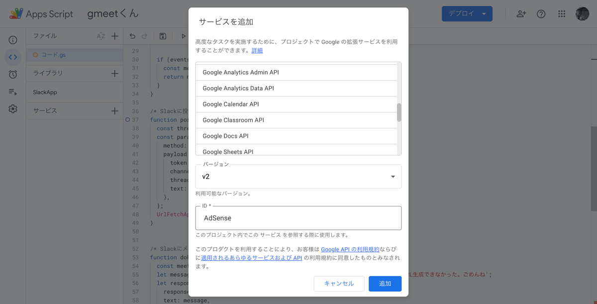Click the キャンセル cancel button
The image size is (597, 304).
(339, 284)
